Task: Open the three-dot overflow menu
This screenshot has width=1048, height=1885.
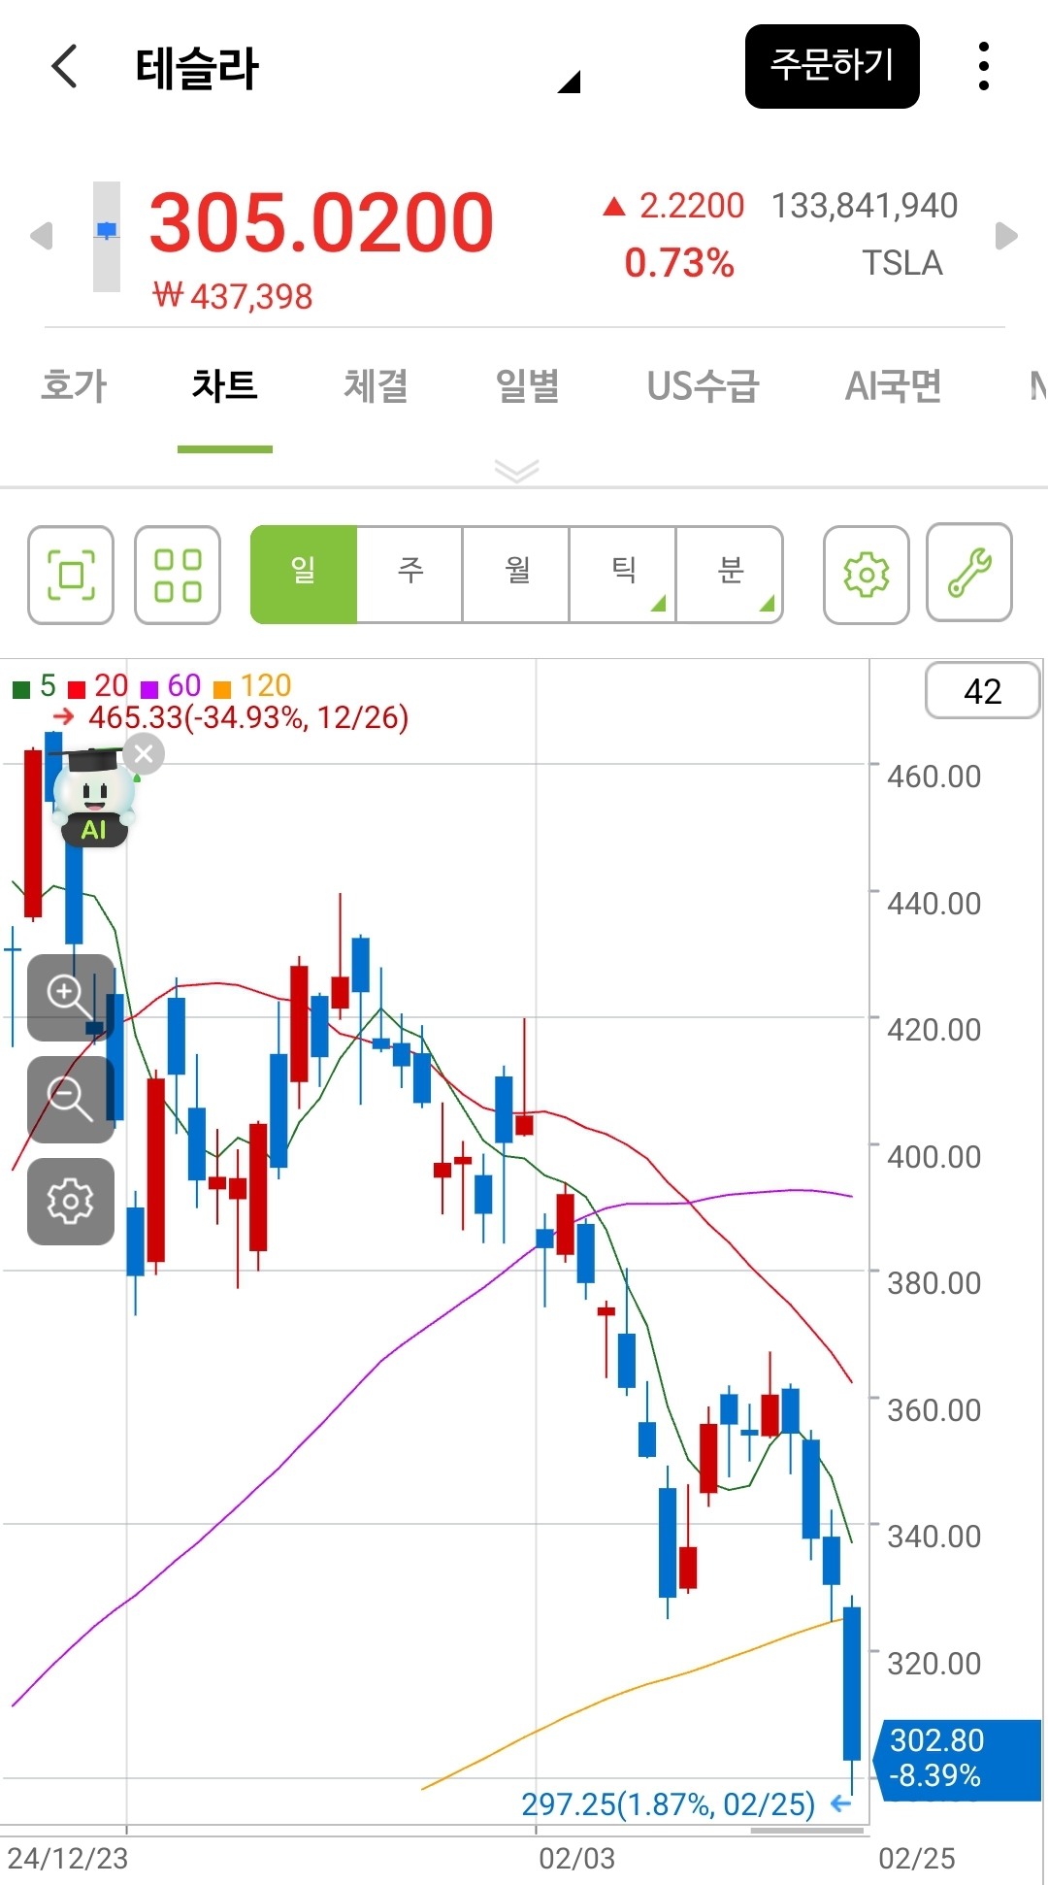Action: tap(983, 67)
